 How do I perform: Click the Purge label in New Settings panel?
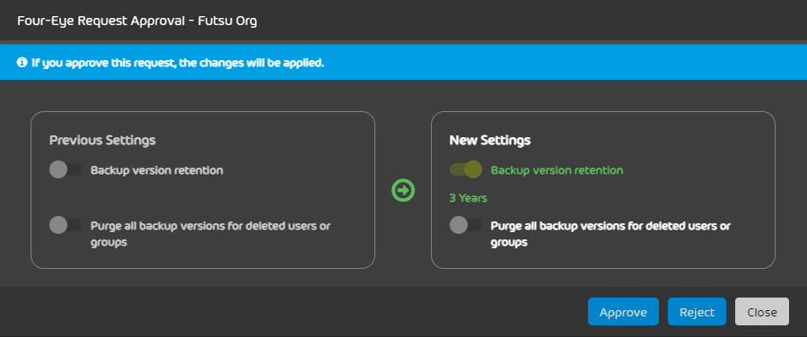[611, 234]
